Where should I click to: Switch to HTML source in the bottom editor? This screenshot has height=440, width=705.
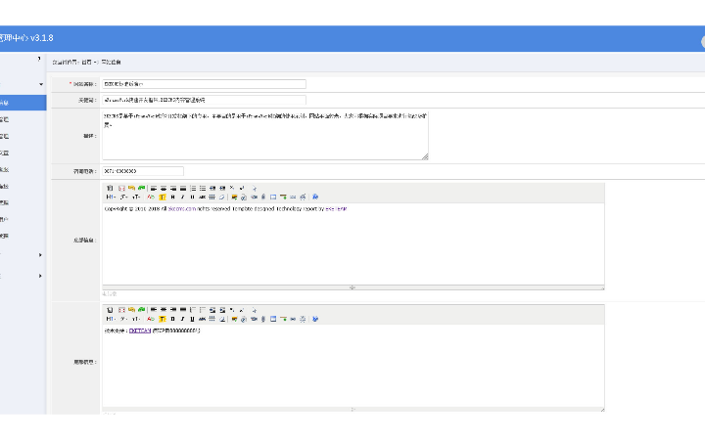click(x=110, y=310)
